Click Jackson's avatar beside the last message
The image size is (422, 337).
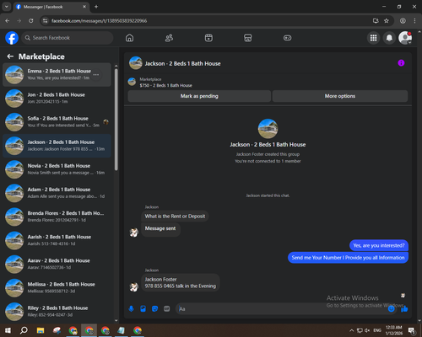pyautogui.click(x=134, y=287)
